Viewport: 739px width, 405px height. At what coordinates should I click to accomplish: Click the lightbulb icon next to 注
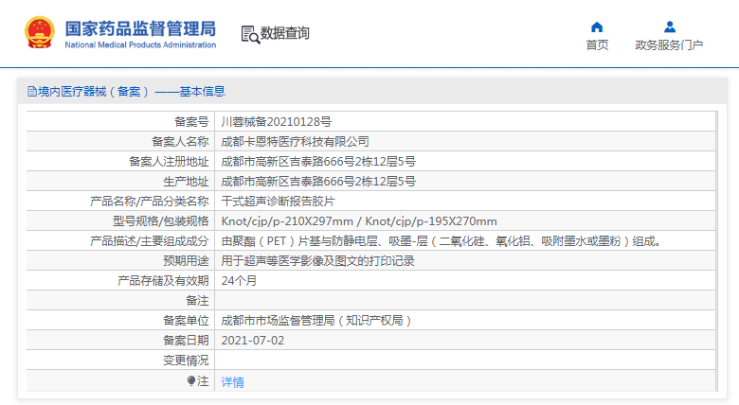tap(190, 380)
